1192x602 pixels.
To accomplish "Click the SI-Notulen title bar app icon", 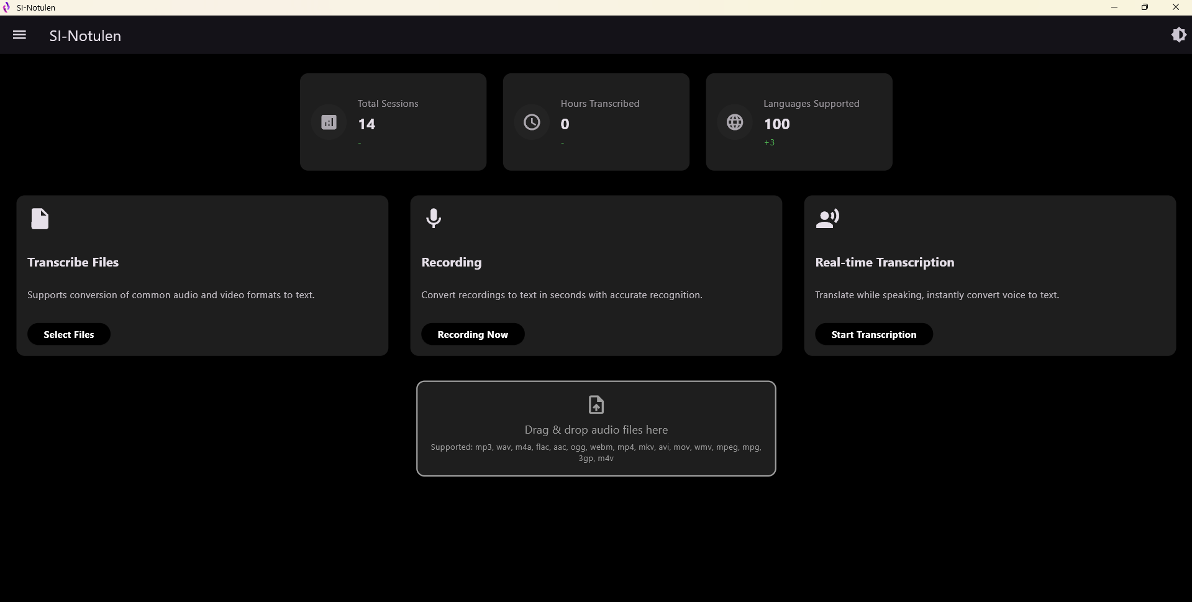I will tap(7, 7).
